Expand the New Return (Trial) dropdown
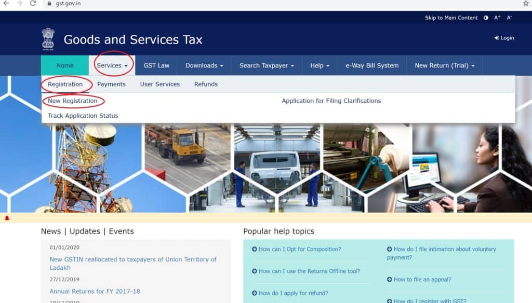 click(445, 65)
